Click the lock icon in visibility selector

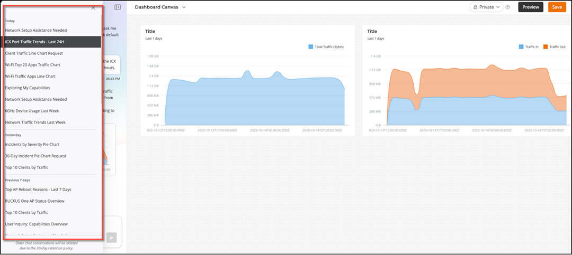(475, 7)
